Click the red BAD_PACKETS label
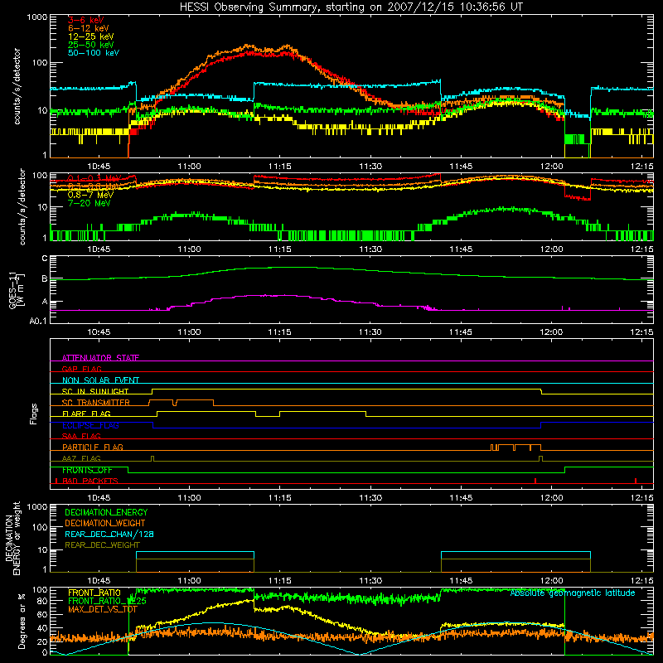 pos(90,481)
